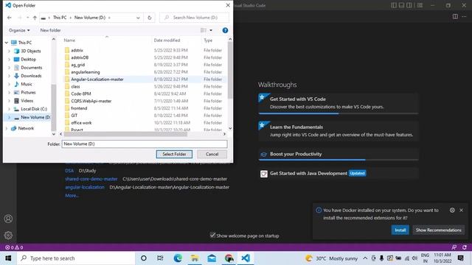
Task: Go up one folder level arrow
Action: tap(35, 18)
